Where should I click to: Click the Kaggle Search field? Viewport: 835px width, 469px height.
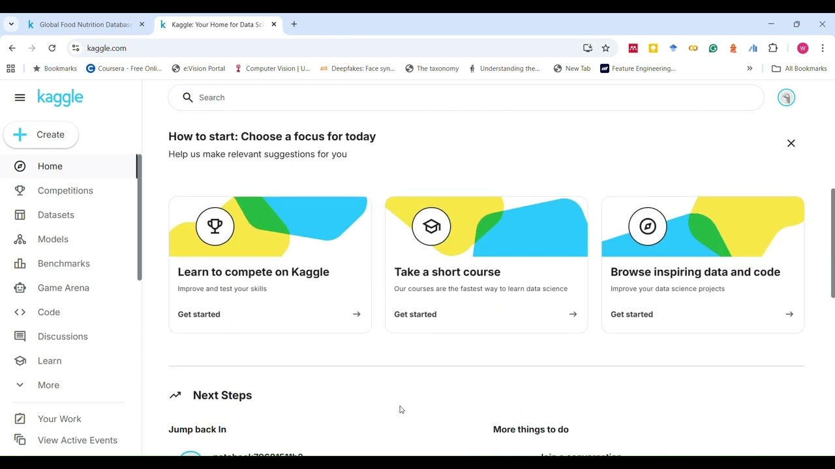click(466, 98)
